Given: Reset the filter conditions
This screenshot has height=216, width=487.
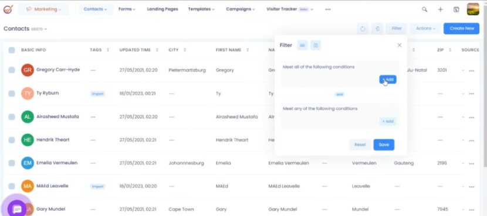Looking at the screenshot, I should 360,145.
